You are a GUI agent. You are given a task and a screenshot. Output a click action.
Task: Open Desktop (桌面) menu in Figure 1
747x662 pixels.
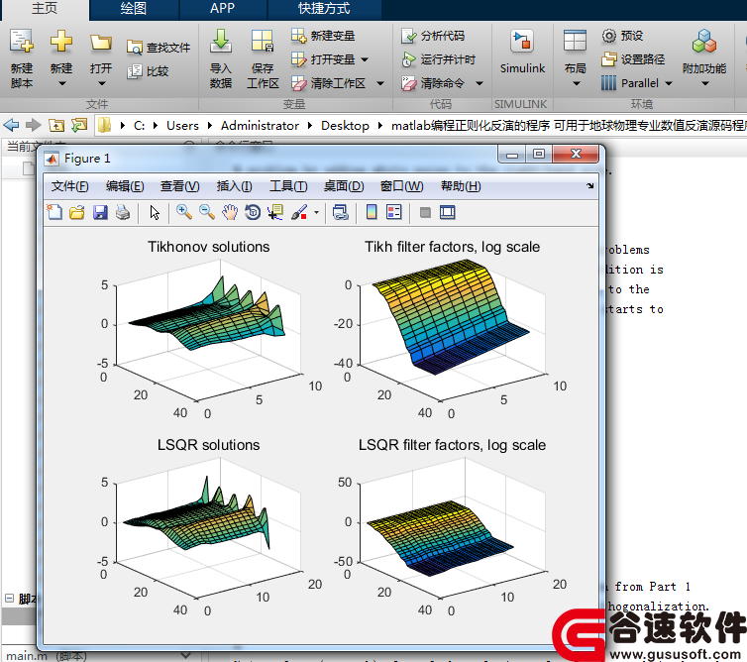pos(344,186)
